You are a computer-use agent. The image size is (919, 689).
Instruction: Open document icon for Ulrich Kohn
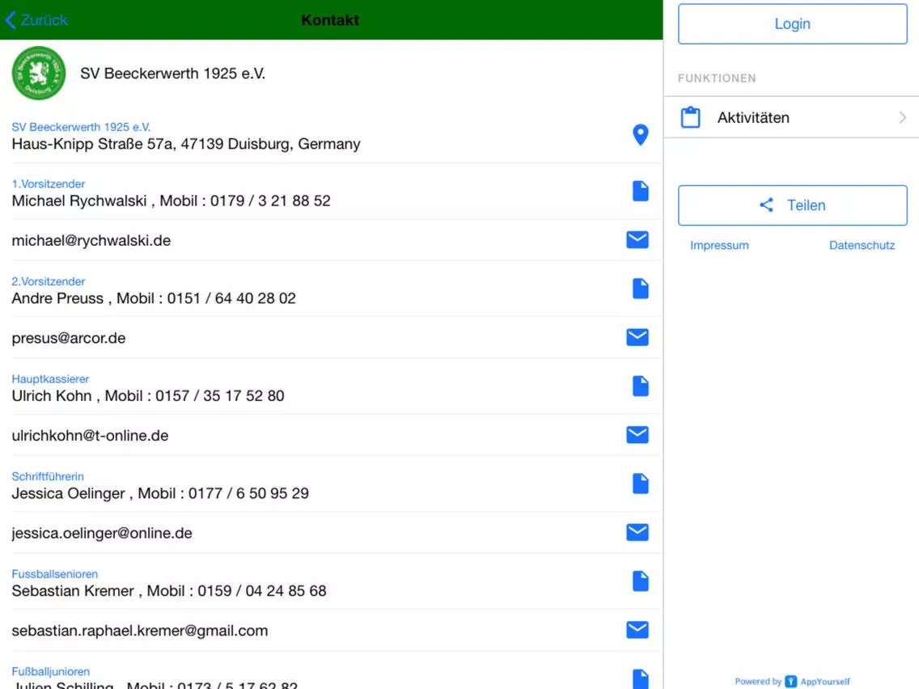click(641, 386)
